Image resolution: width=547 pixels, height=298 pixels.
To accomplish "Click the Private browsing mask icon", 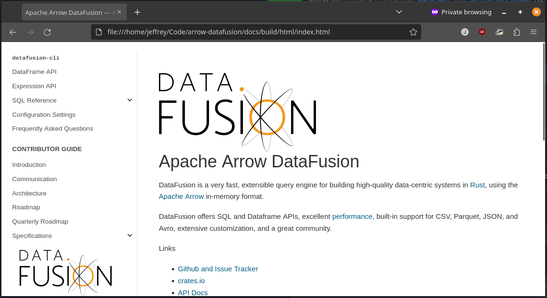I will (435, 12).
